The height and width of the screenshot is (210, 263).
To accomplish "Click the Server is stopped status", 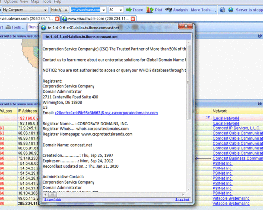I will 249,10.
